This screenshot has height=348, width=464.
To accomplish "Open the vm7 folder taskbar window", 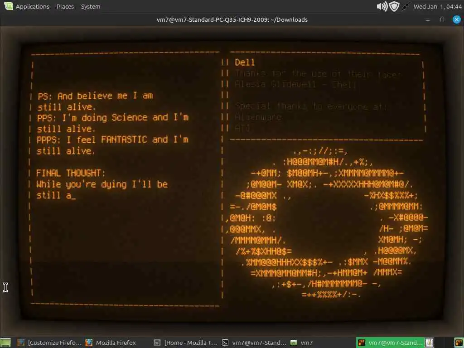I will click(301, 343).
